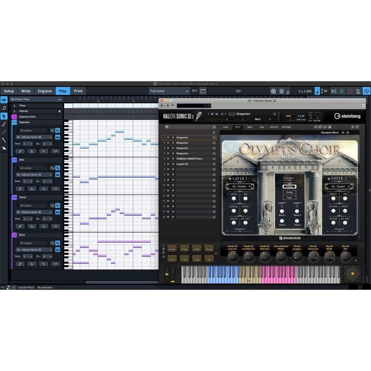This screenshot has width=371, height=371.
Task: Toggle the Activate Project power button
Action: (x=366, y=91)
